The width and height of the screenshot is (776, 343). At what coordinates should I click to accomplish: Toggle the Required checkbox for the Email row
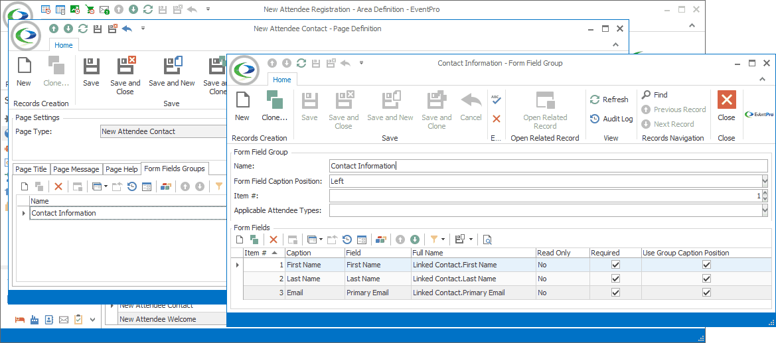[x=615, y=293]
